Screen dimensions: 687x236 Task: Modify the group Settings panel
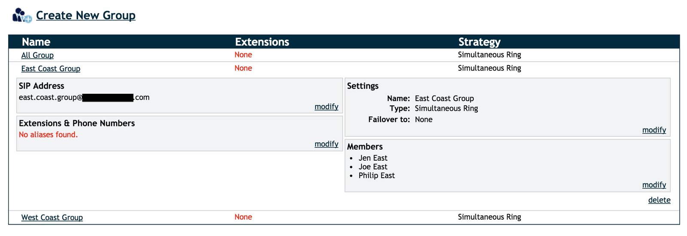coord(654,130)
